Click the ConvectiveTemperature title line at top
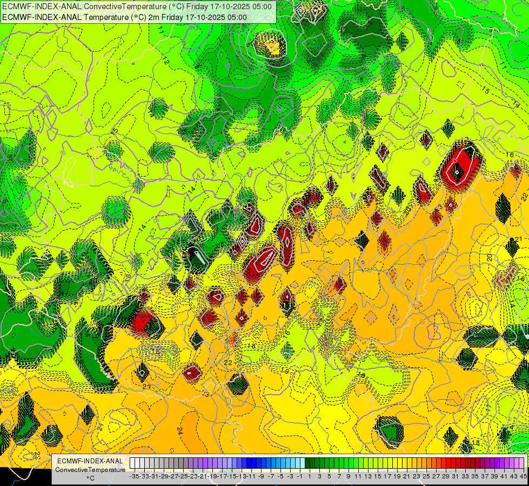This screenshot has height=486, width=529. pyautogui.click(x=137, y=6)
